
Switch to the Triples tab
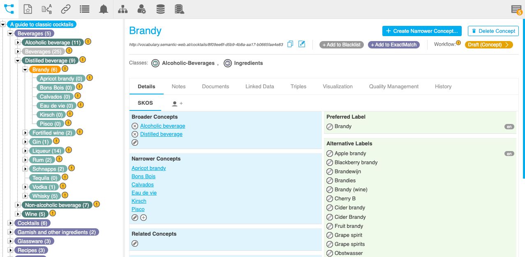[x=298, y=86]
